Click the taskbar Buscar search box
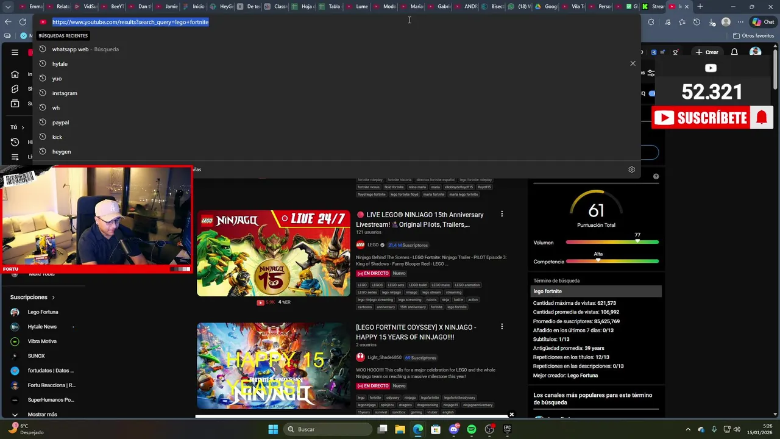Screen dimensions: 780x439 (x=328, y=429)
